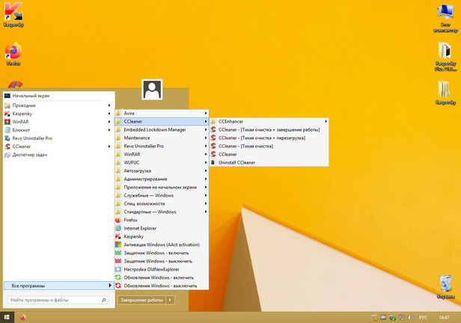
Task: Open the CCleaner folder in programs list
Action: pos(162,121)
